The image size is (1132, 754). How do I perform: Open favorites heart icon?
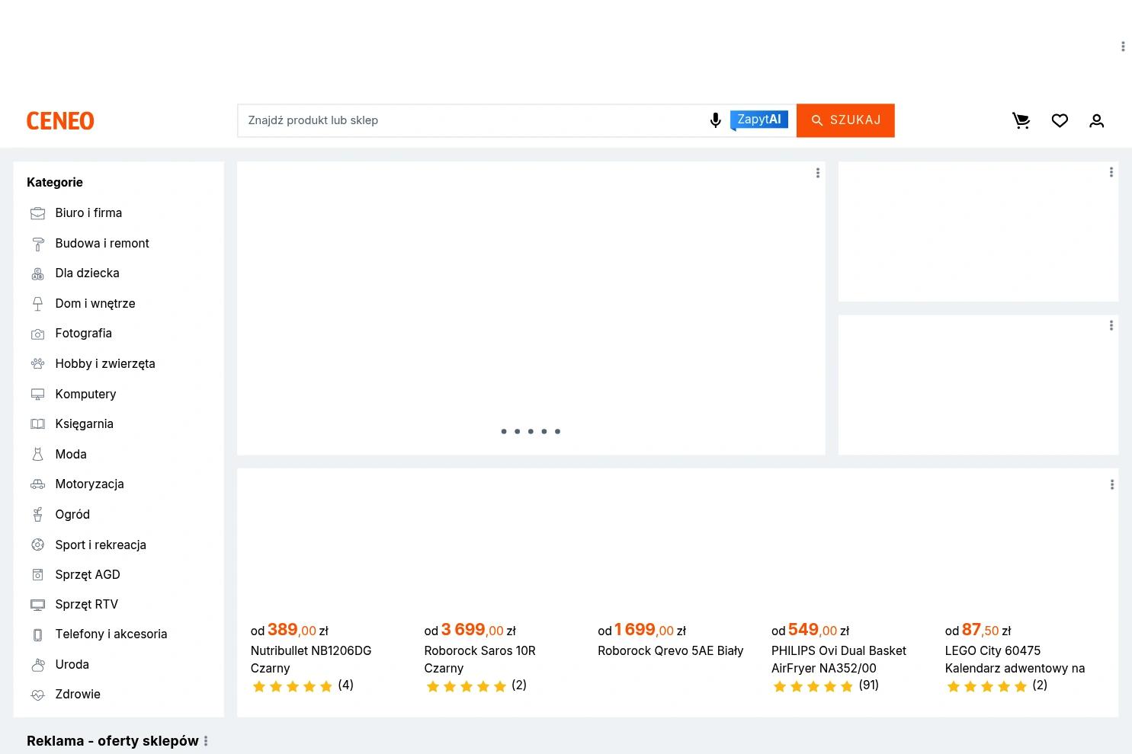tap(1060, 120)
